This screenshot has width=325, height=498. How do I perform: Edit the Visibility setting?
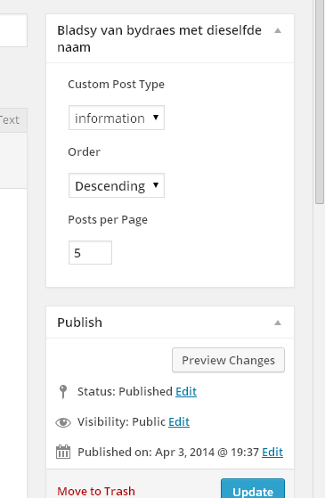(179, 421)
